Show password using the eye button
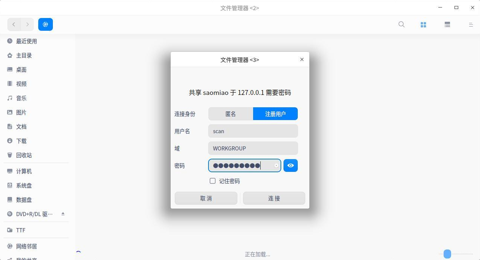480x260 pixels. [291, 165]
